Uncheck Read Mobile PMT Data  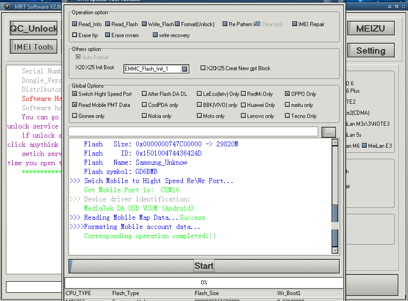pos(75,105)
